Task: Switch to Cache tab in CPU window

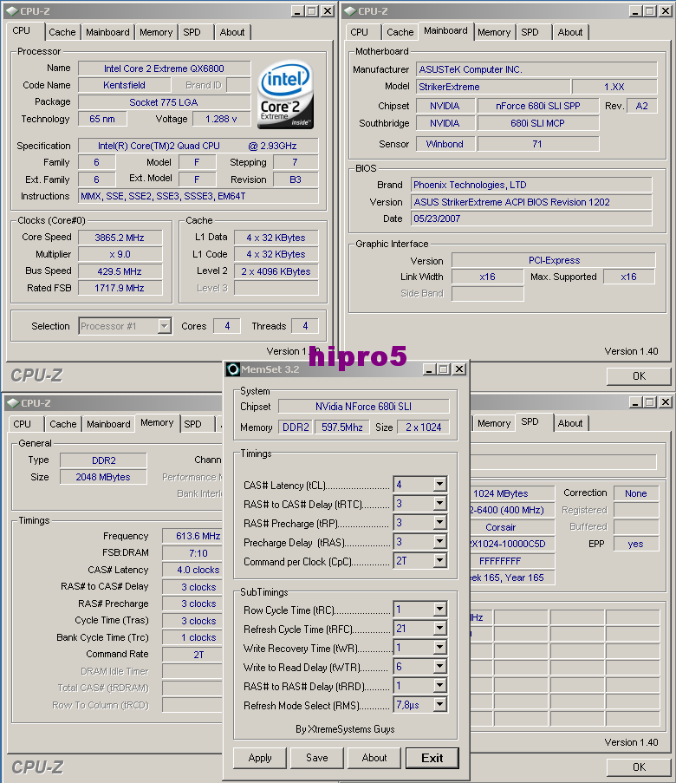Action: tap(62, 32)
